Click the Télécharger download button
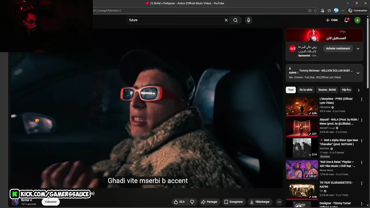This screenshot has width=370, height=208. click(260, 202)
